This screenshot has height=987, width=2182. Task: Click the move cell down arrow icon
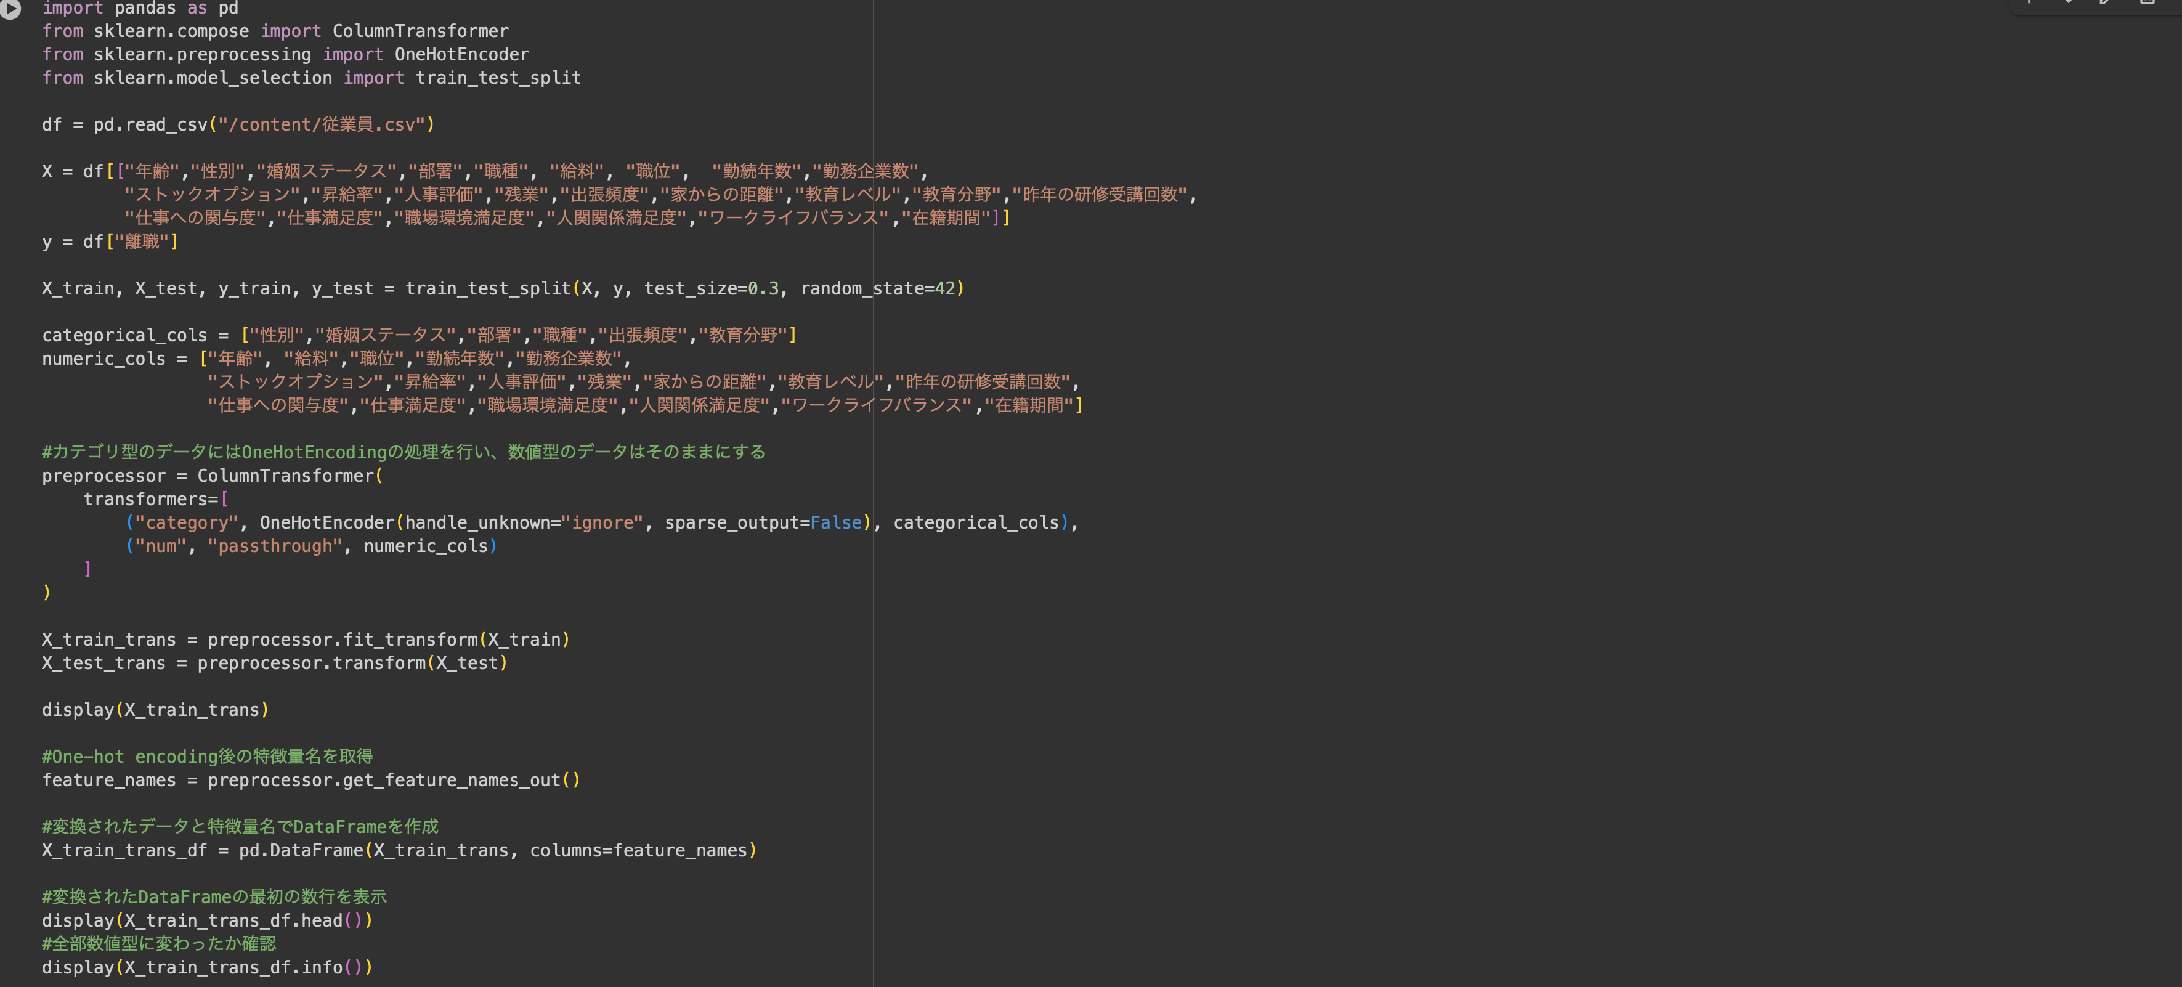point(2069,2)
